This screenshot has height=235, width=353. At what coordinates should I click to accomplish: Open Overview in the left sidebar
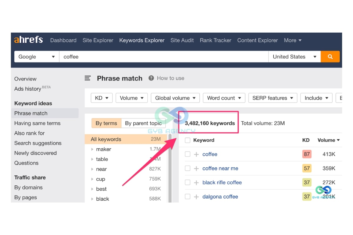point(25,79)
